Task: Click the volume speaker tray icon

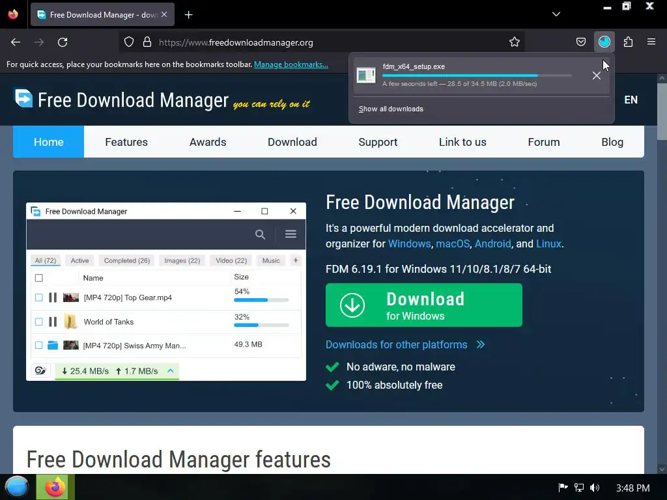Action: (x=594, y=488)
